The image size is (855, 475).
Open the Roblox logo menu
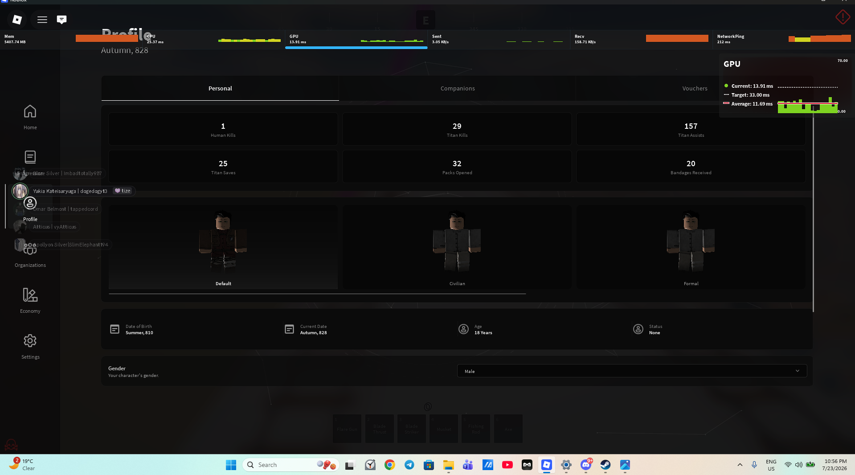coord(17,20)
